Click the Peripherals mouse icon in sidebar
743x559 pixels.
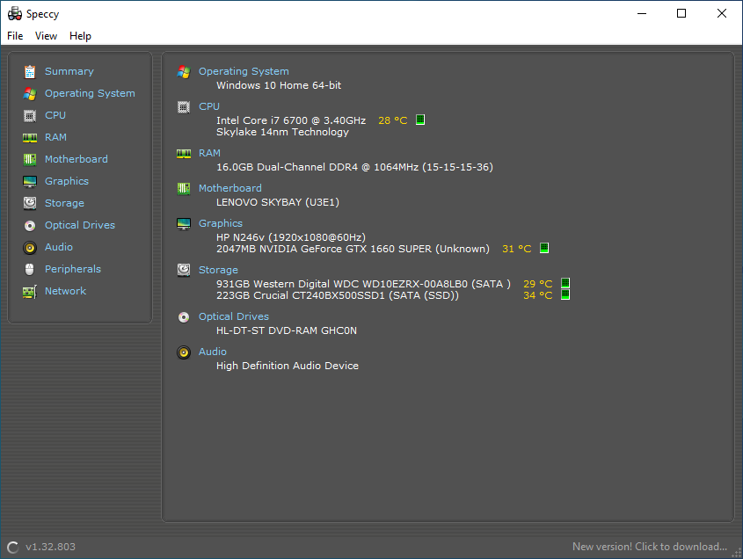click(30, 270)
